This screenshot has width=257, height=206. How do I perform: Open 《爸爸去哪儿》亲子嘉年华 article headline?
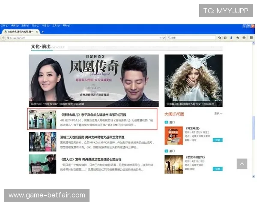click(93, 115)
